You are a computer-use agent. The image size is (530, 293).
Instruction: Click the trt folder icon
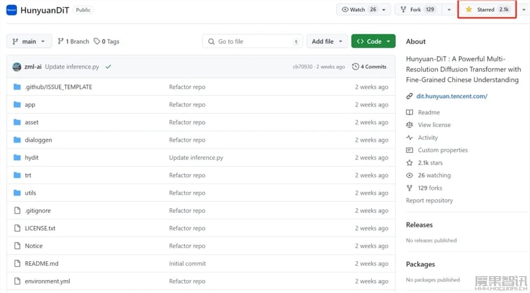pos(17,175)
